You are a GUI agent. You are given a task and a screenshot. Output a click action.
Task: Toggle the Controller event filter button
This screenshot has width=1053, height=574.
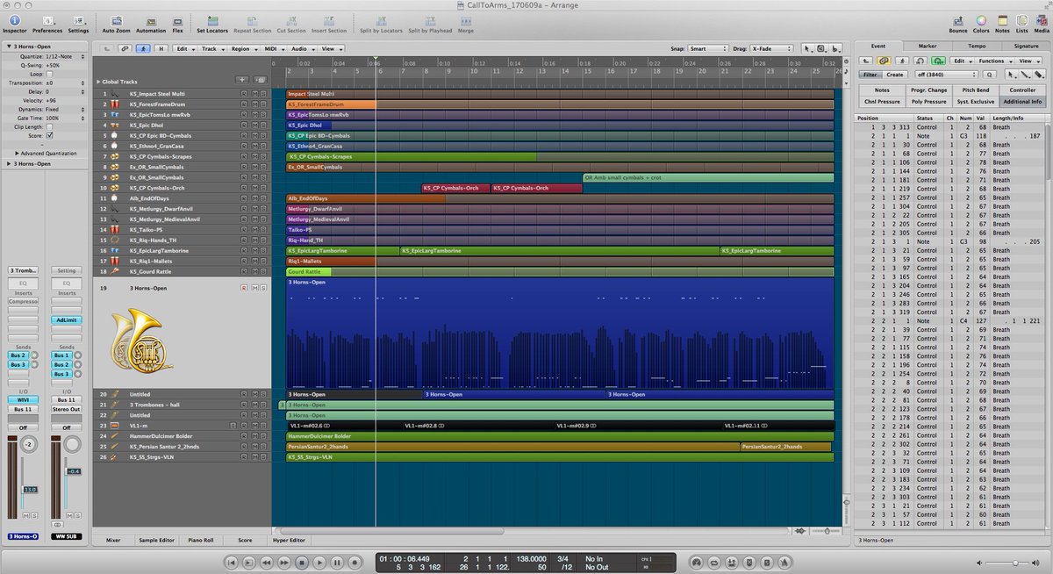1022,90
